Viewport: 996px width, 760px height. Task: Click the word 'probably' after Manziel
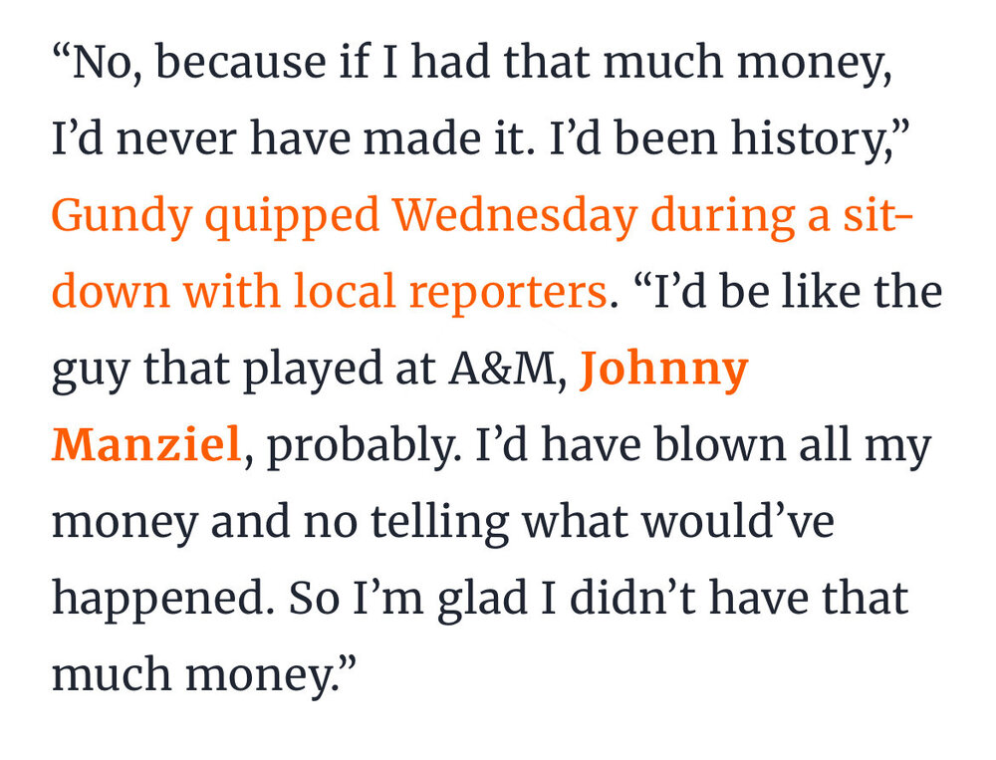[x=361, y=446]
